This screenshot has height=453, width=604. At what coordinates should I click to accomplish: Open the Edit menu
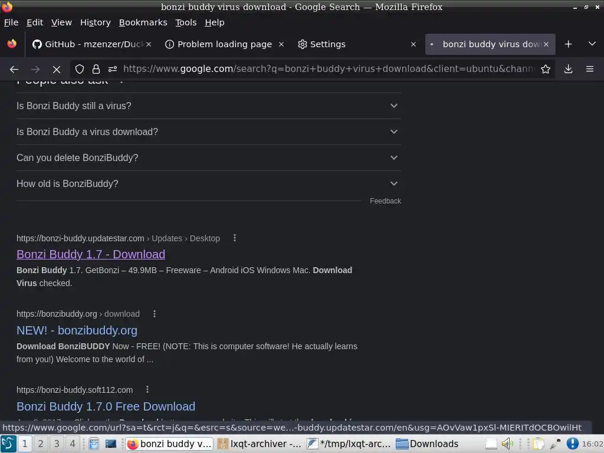tap(35, 22)
